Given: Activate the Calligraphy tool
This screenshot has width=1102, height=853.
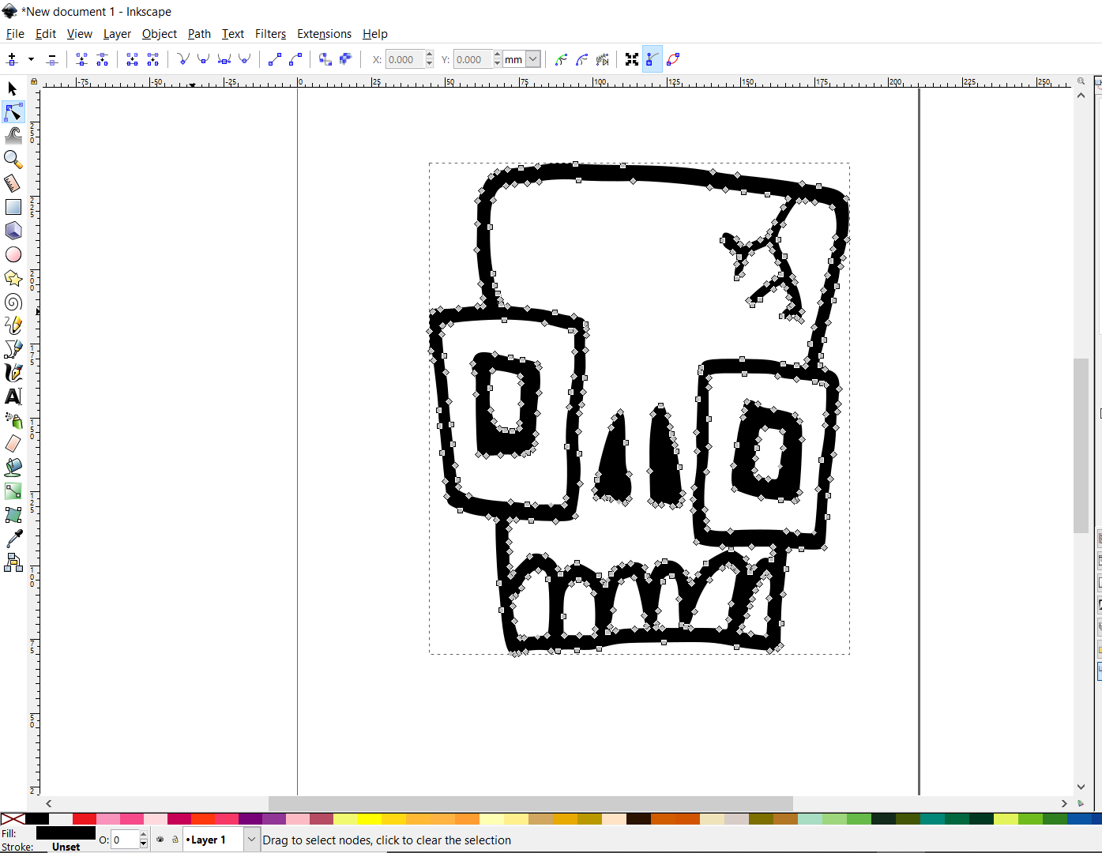Looking at the screenshot, I should pos(13,372).
